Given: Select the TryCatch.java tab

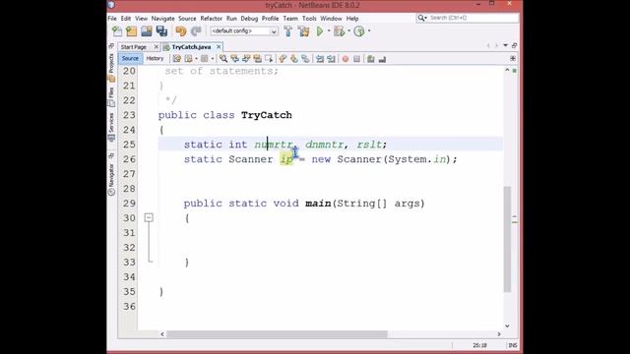Looking at the screenshot, I should [x=191, y=47].
